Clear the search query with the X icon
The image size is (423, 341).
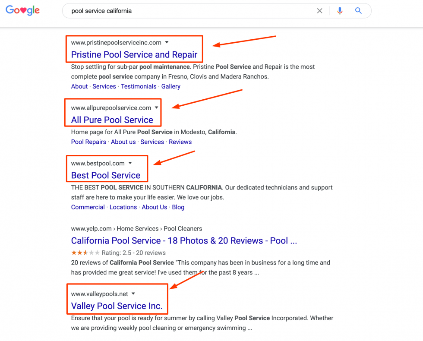click(319, 11)
